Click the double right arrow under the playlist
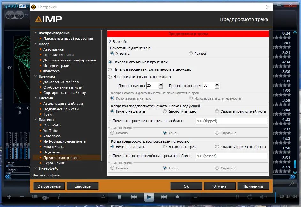Viewport: 301px width, 207px height. [x=293, y=176]
